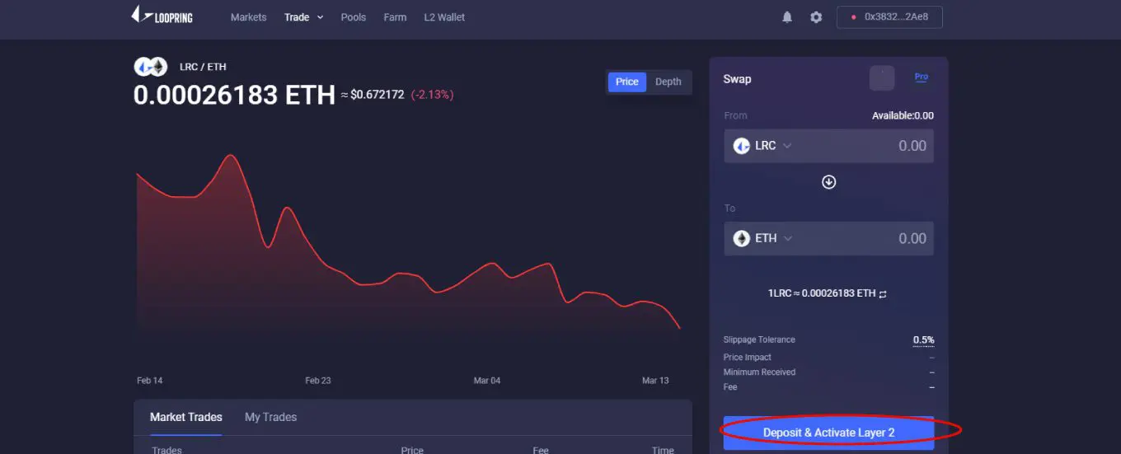
Task: Switch to Pro trading mode
Action: [x=922, y=77]
